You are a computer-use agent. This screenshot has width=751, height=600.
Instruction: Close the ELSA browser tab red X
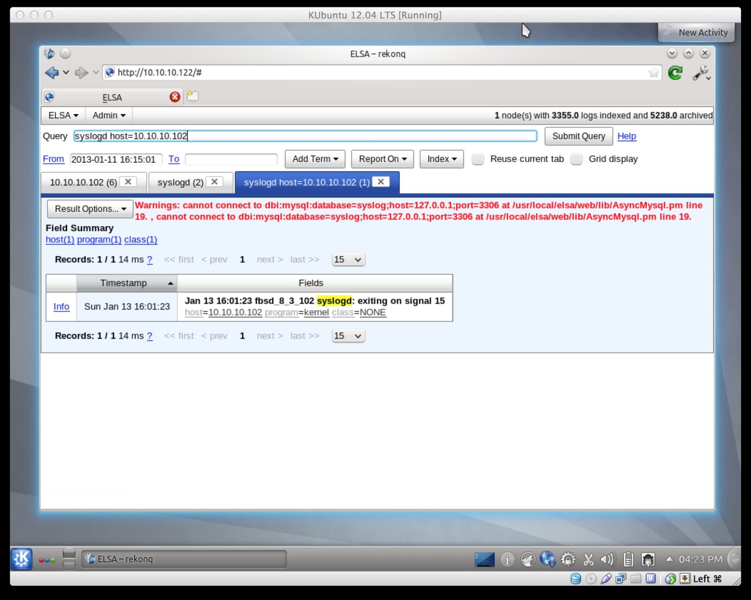tap(175, 97)
